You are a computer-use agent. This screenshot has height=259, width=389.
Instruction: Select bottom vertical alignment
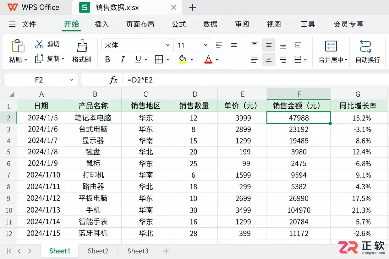coord(283,46)
